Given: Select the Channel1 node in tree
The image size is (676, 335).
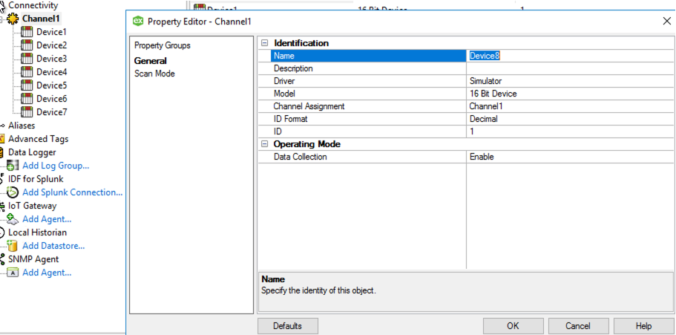Looking at the screenshot, I should (x=42, y=19).
